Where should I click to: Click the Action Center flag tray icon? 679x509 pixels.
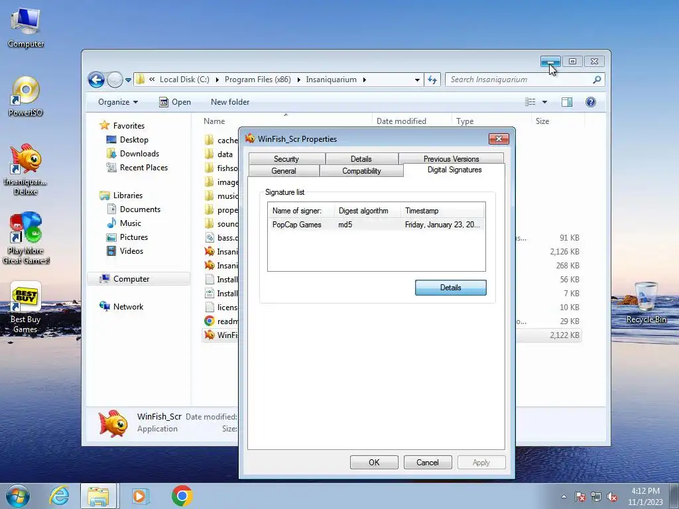tap(580, 497)
